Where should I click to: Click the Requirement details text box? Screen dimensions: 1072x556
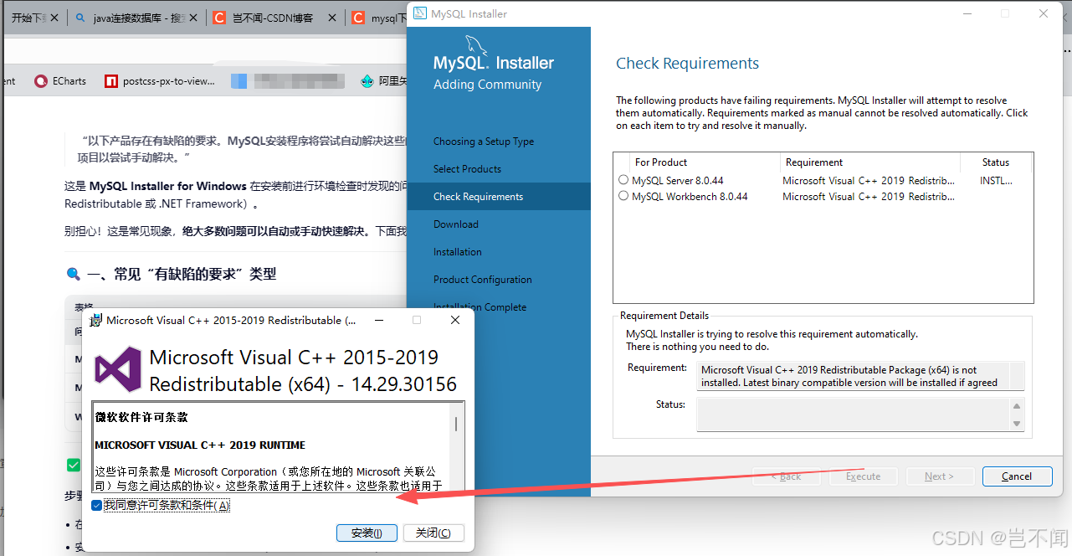pyautogui.click(x=860, y=376)
